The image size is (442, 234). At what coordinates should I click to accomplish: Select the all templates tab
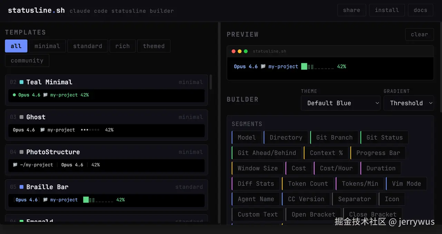[16, 46]
